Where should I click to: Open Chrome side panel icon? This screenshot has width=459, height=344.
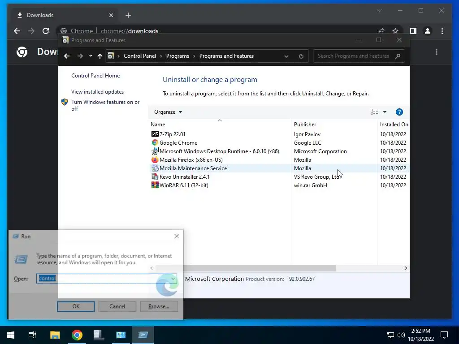[413, 31]
